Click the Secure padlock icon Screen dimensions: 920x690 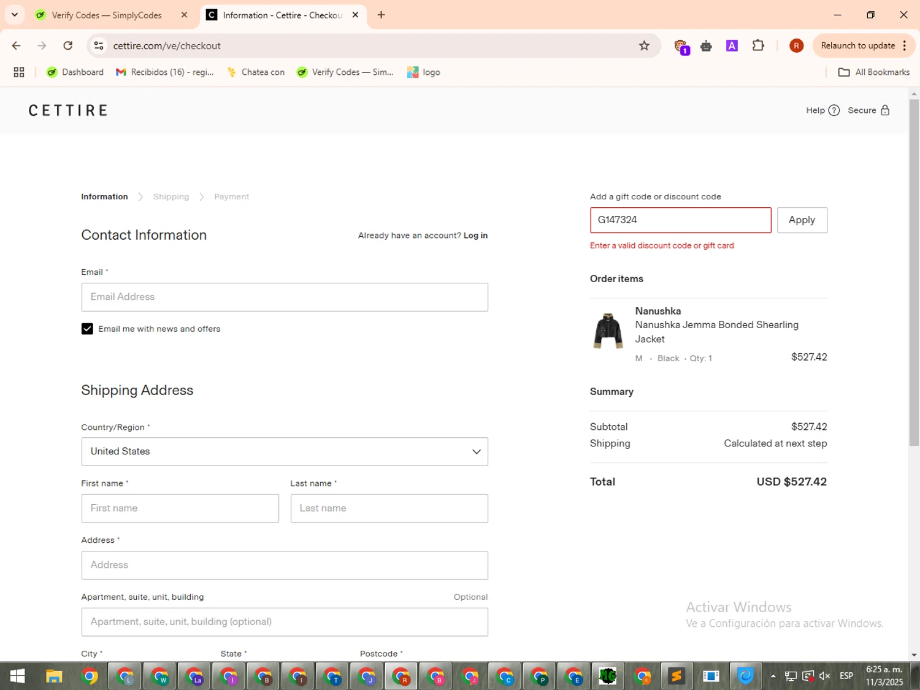tap(884, 110)
